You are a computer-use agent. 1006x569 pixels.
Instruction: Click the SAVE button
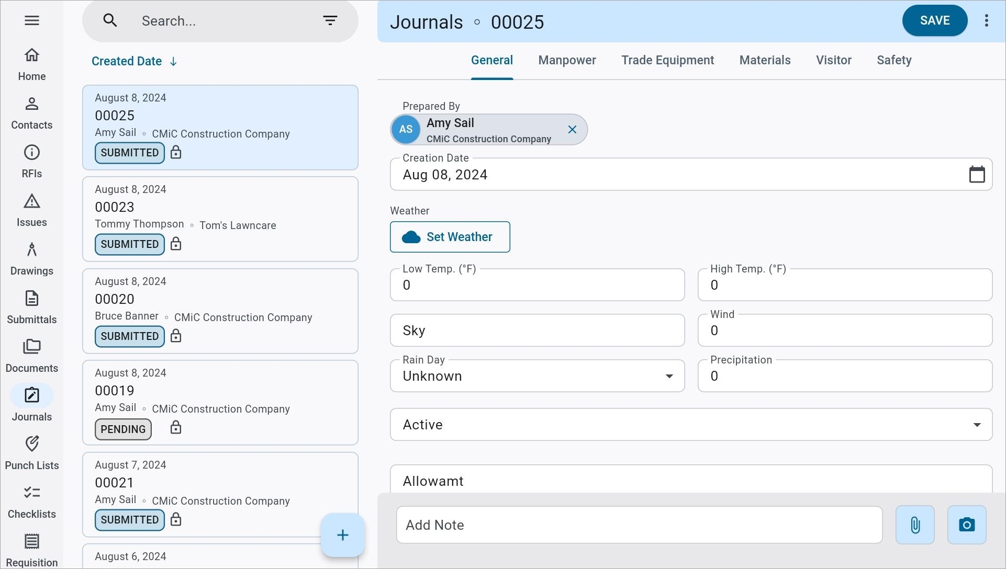[934, 20]
